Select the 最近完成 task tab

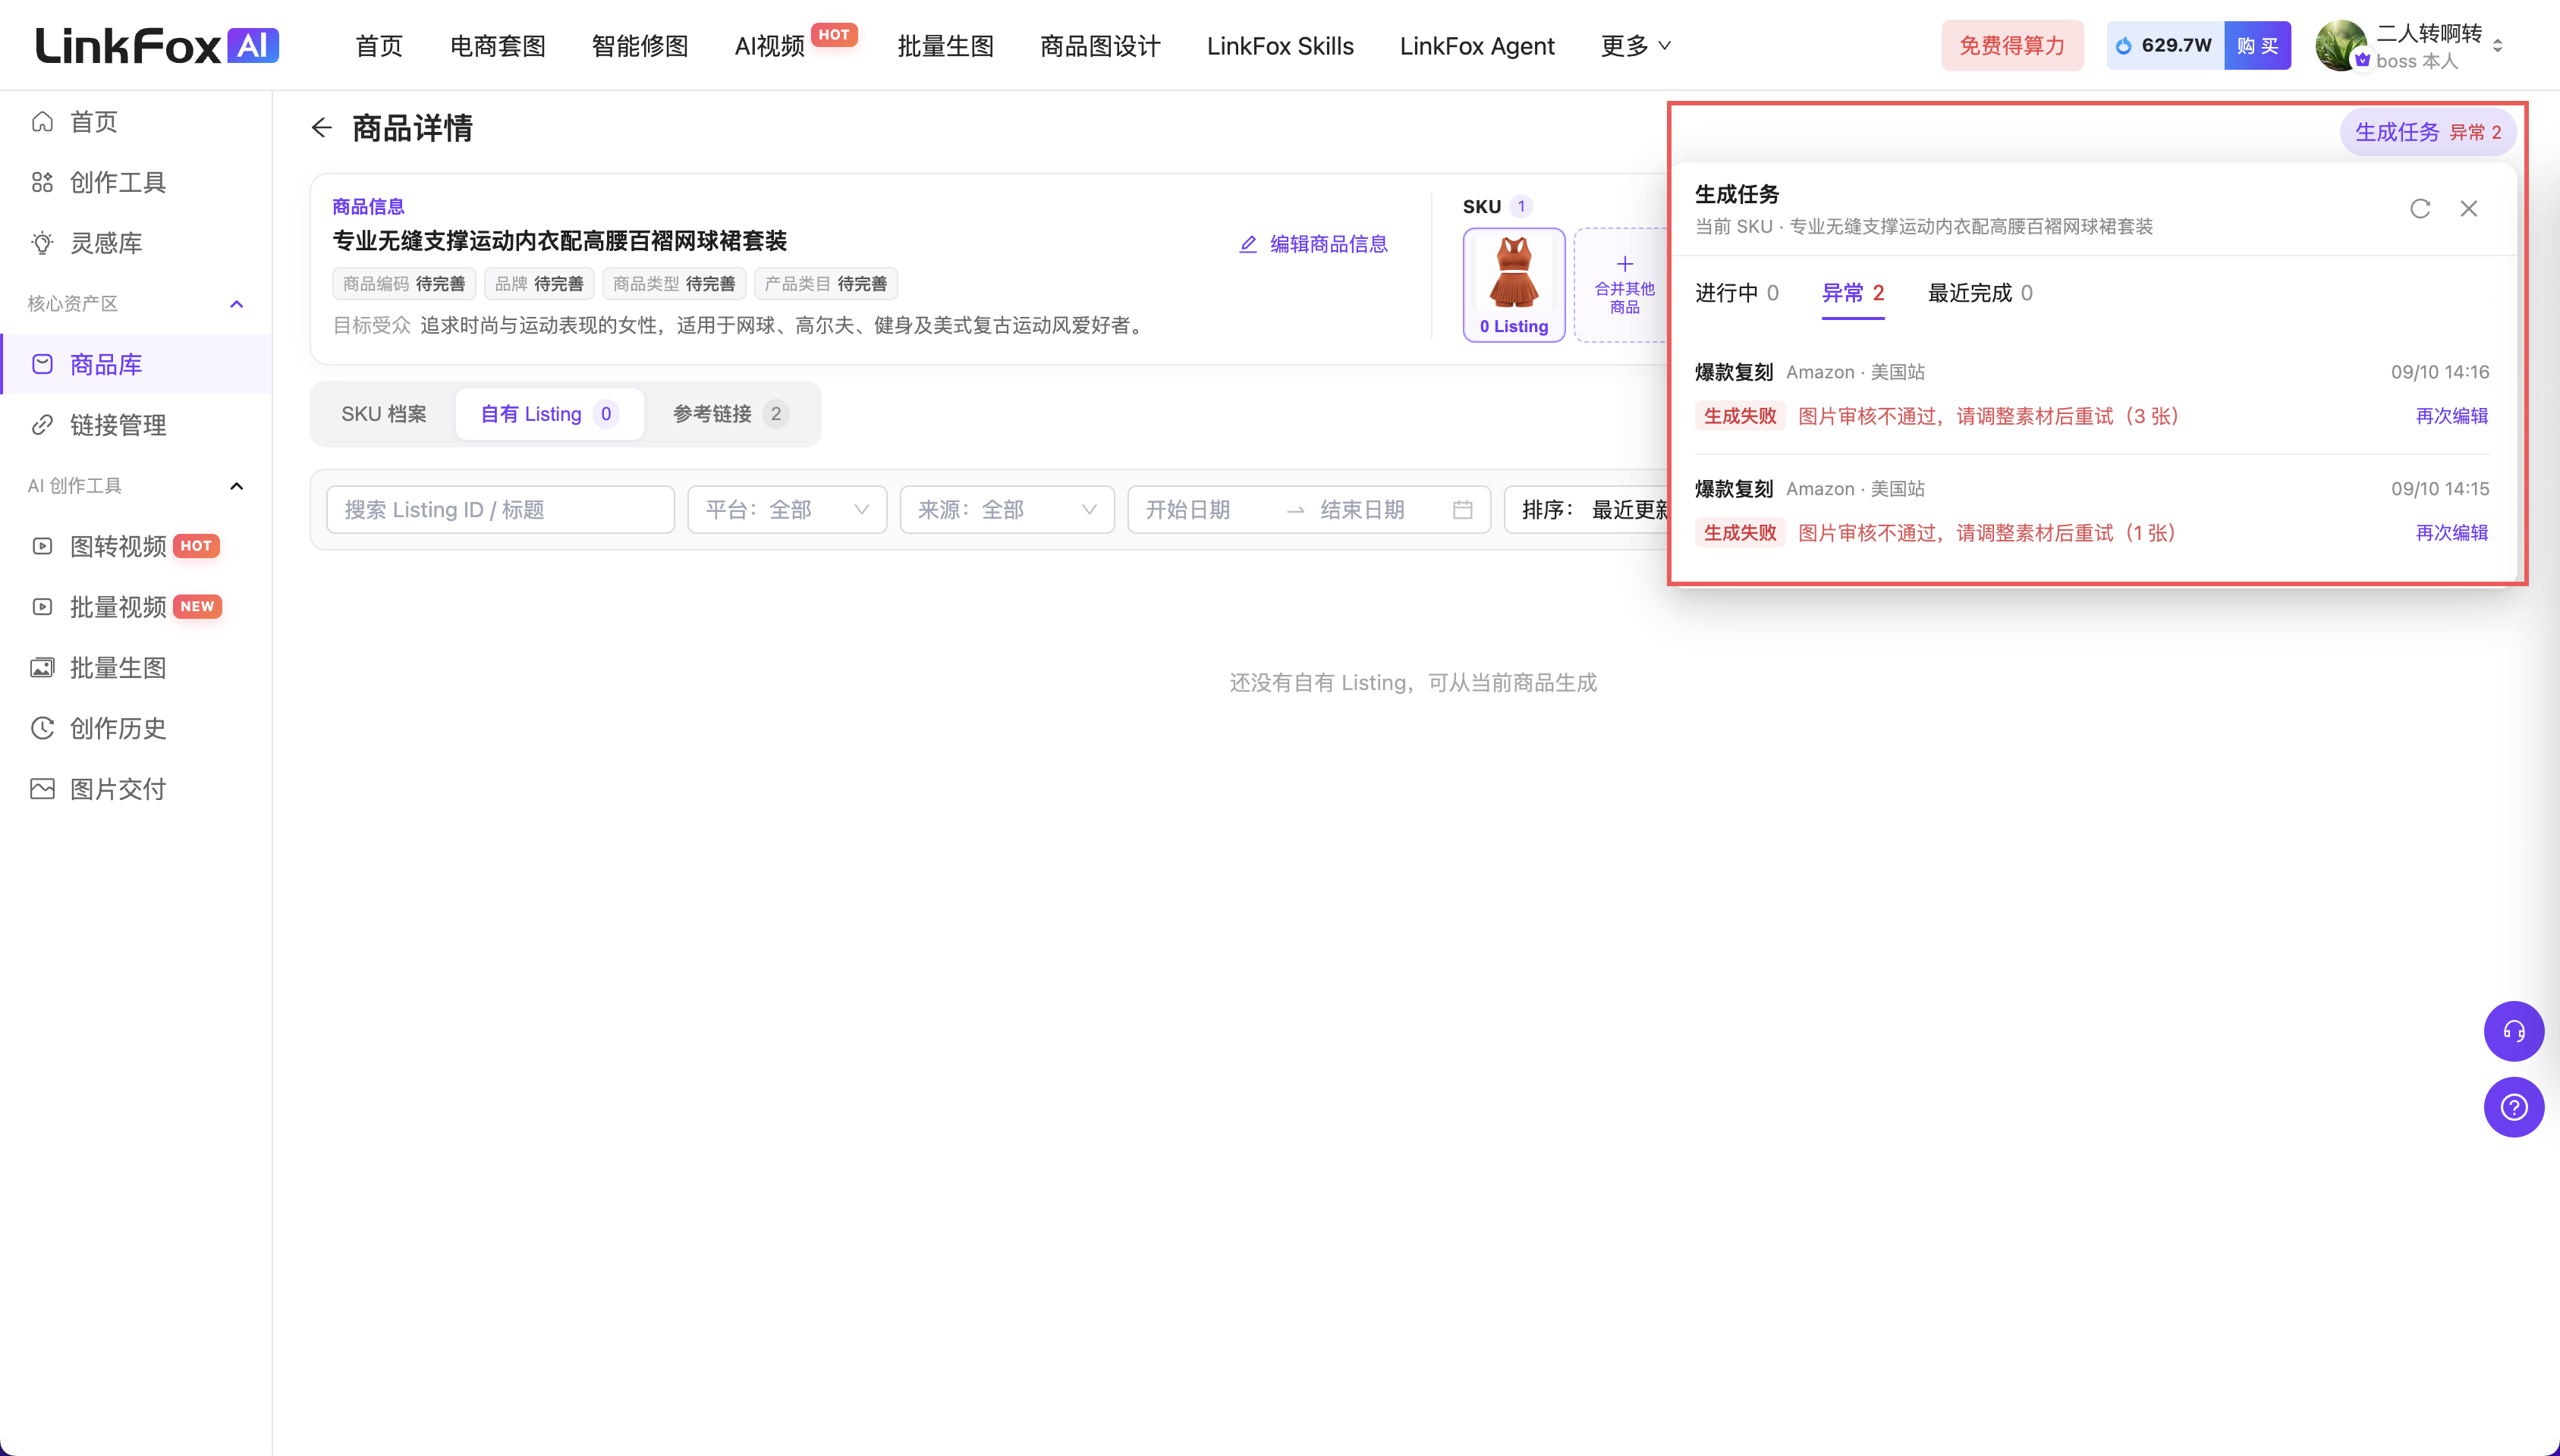click(1980, 293)
